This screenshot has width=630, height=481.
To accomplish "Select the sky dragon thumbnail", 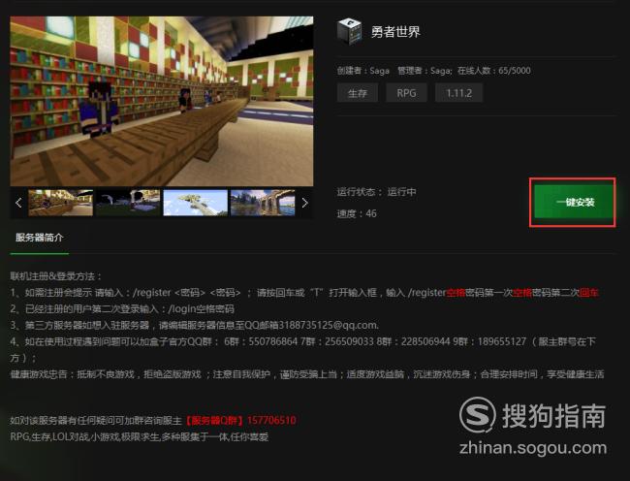I will pyautogui.click(x=195, y=203).
